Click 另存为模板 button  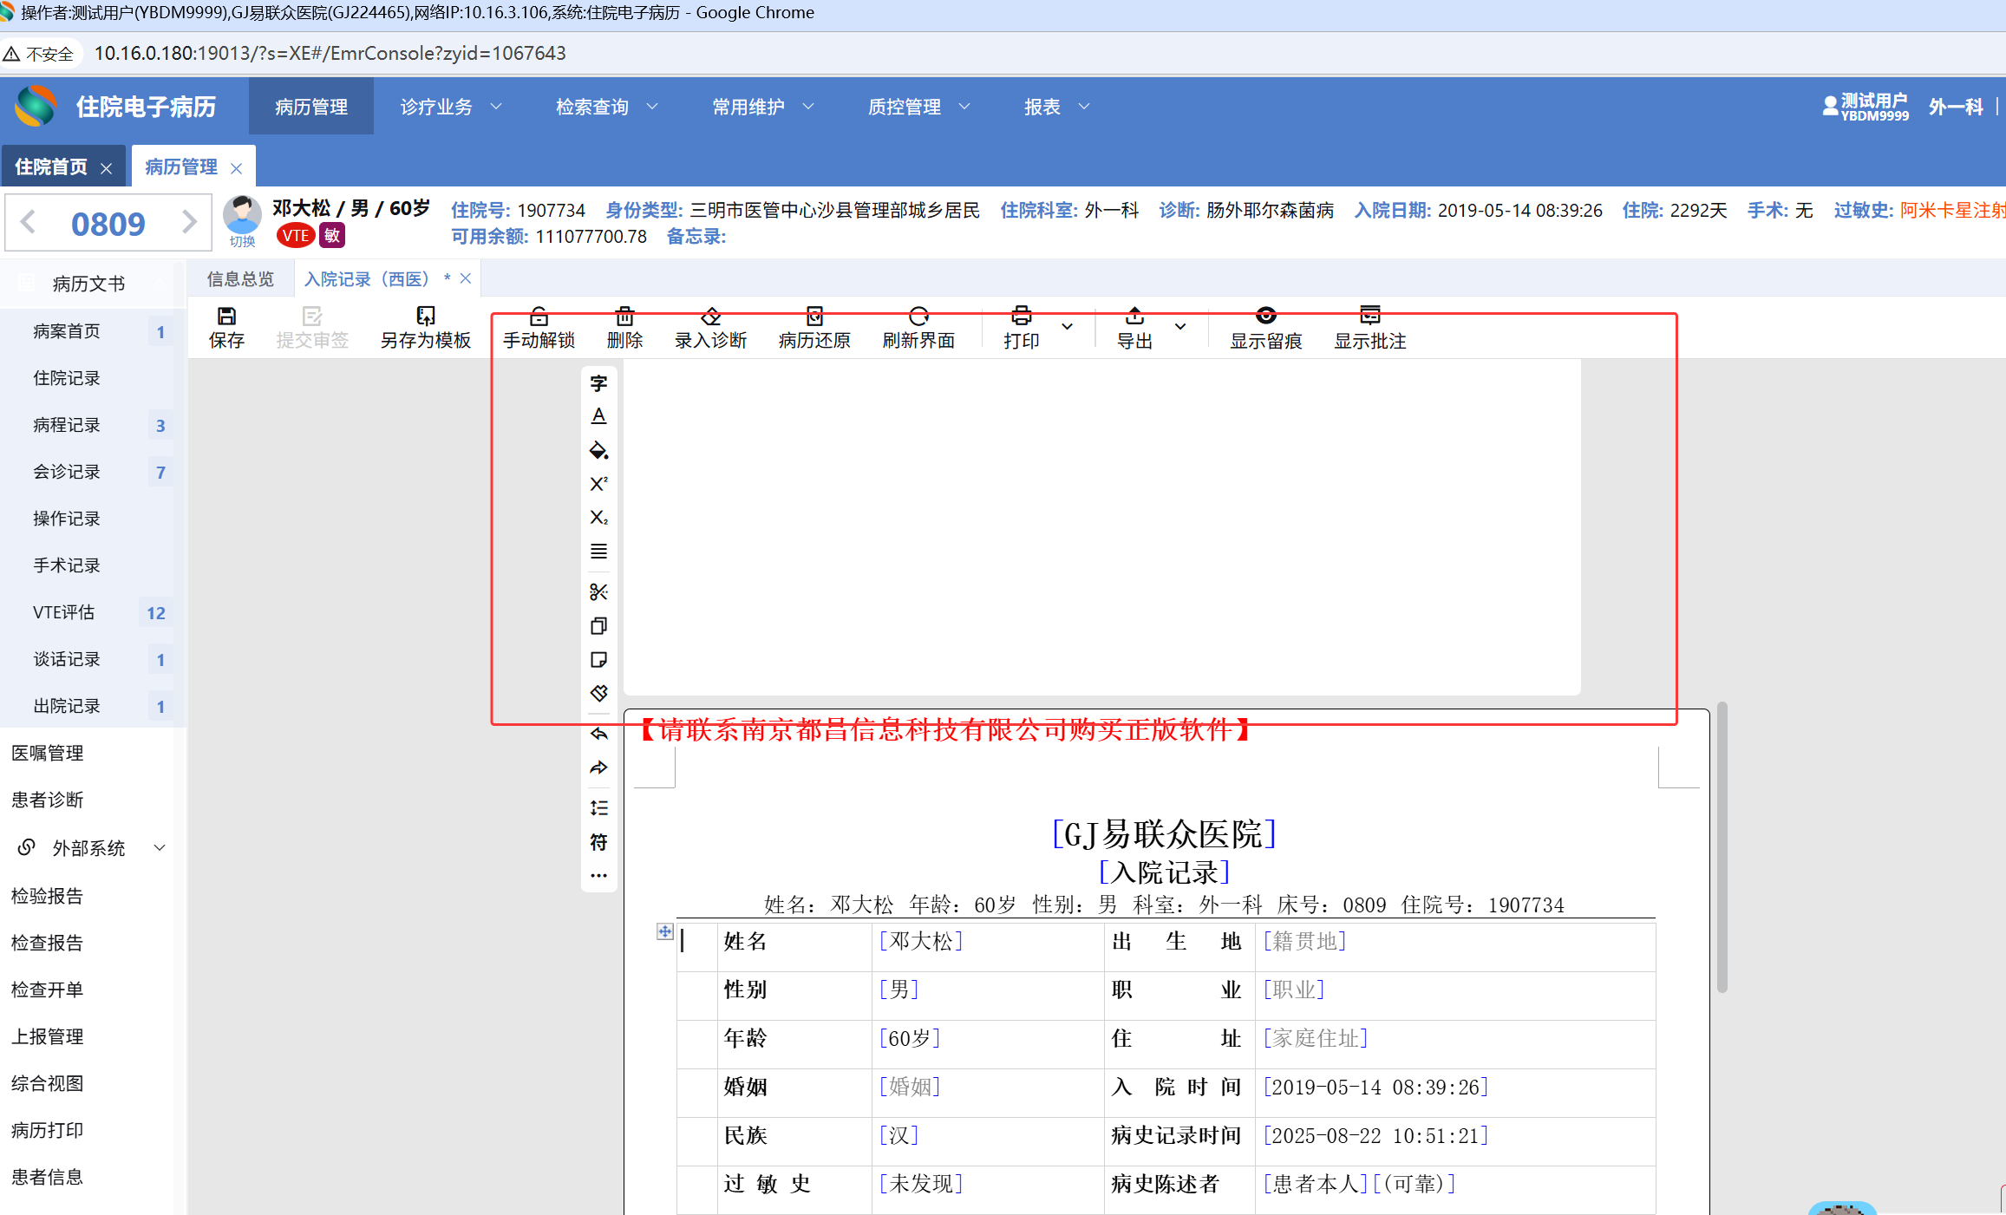[x=425, y=328]
